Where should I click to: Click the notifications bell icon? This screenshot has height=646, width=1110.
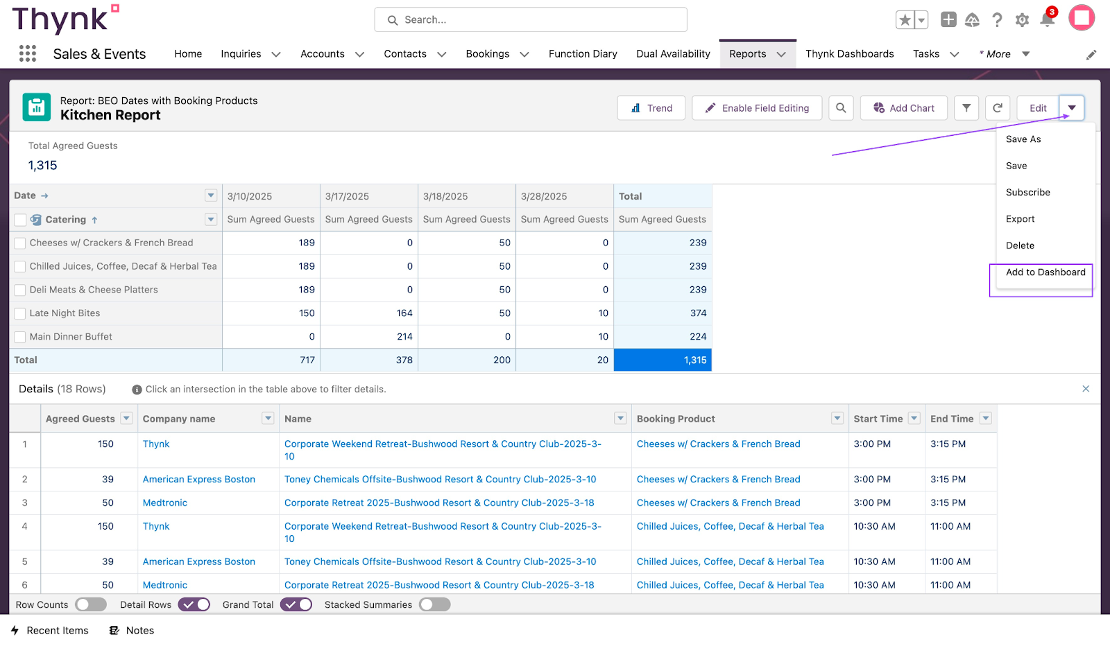pyautogui.click(x=1047, y=19)
